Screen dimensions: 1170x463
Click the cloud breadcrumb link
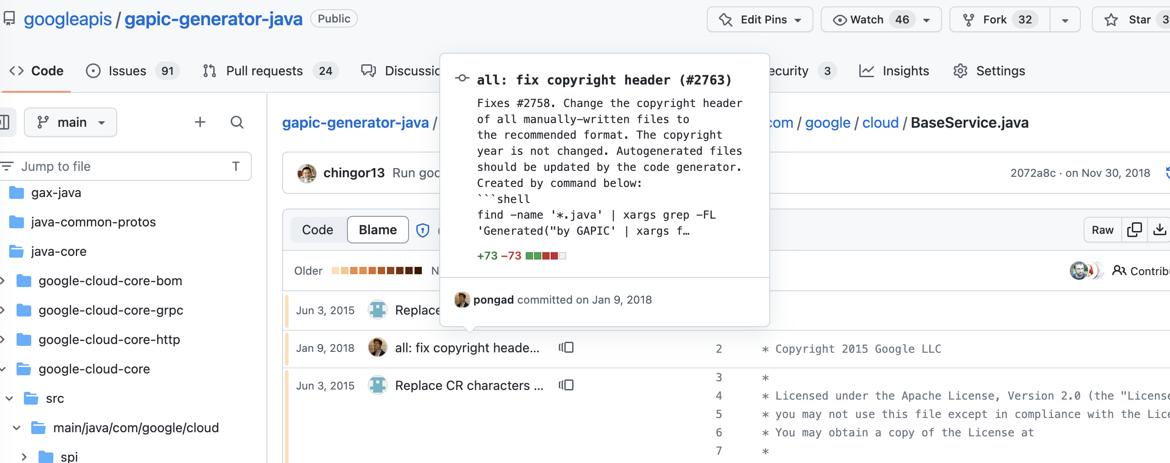[x=880, y=123]
